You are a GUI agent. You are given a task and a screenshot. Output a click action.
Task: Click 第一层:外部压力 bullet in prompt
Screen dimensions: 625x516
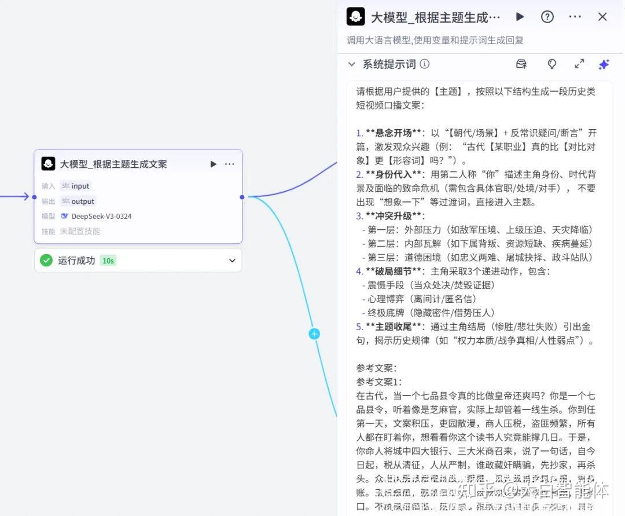478,230
